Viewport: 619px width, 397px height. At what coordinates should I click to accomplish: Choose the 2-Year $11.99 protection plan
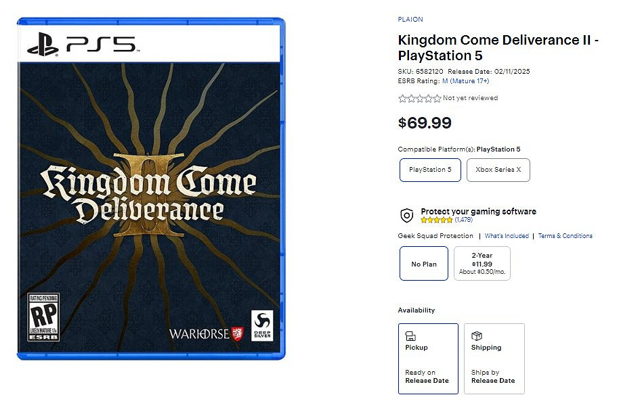click(482, 264)
